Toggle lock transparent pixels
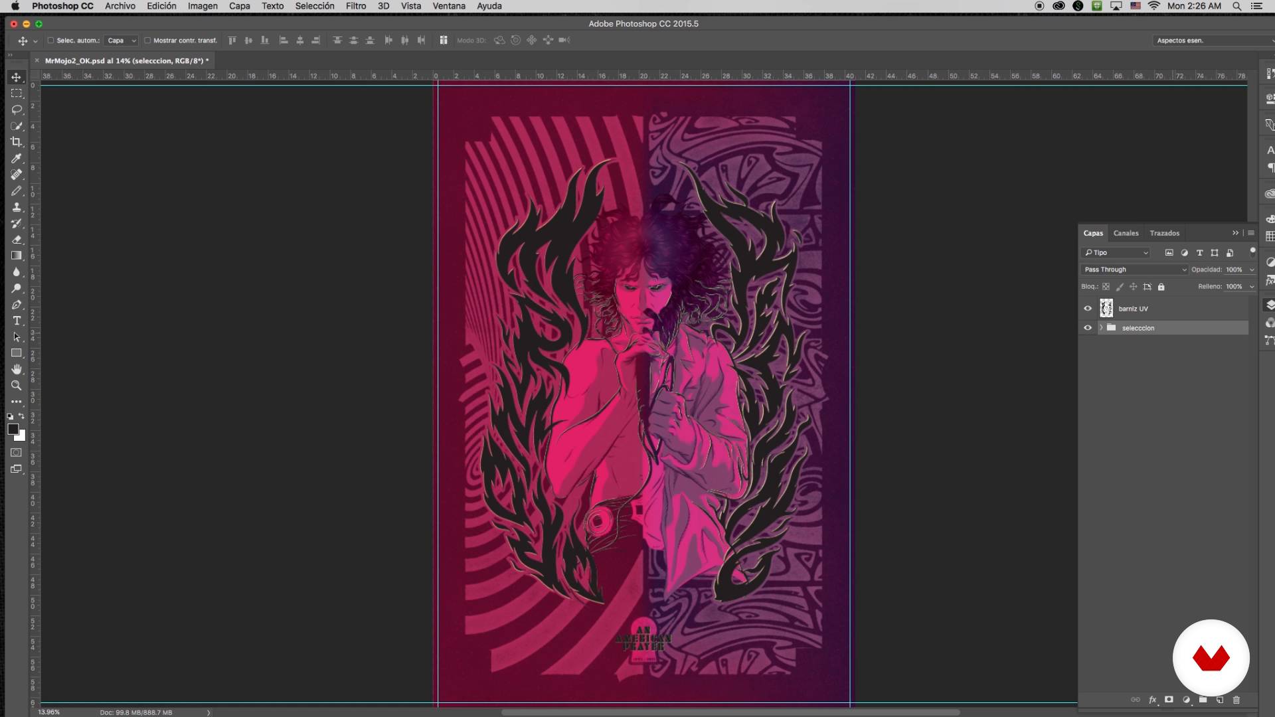This screenshot has height=717, width=1275. click(x=1106, y=287)
